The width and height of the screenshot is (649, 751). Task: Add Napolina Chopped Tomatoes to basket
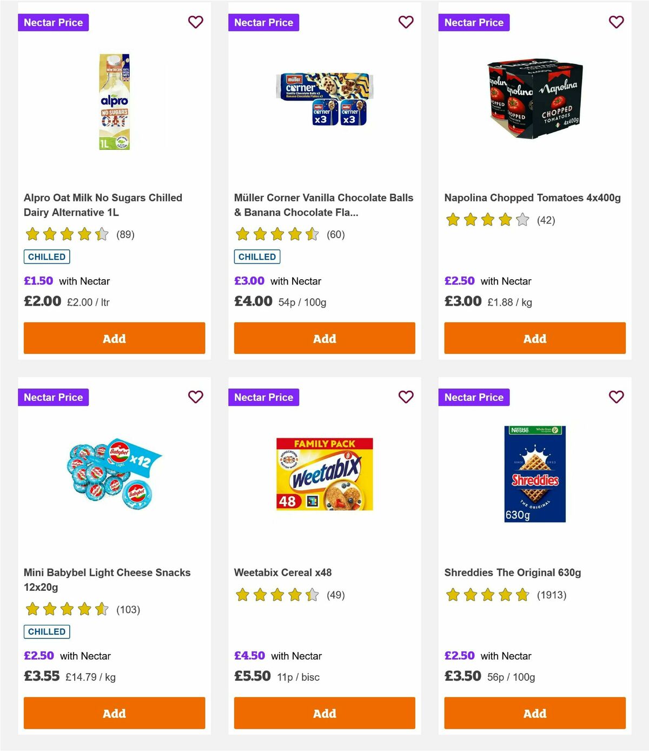tap(534, 338)
